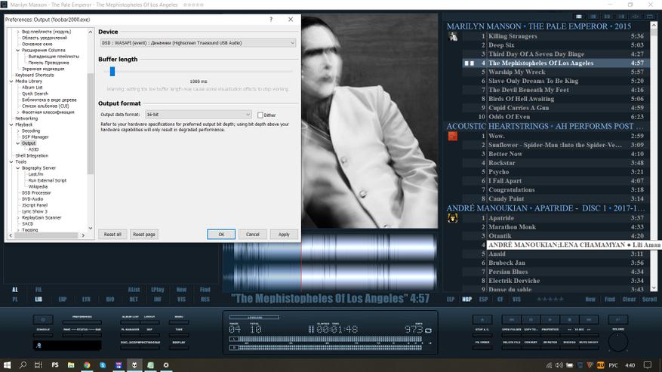Click the network tray icon
The width and height of the screenshot is (662, 372).
click(549, 365)
